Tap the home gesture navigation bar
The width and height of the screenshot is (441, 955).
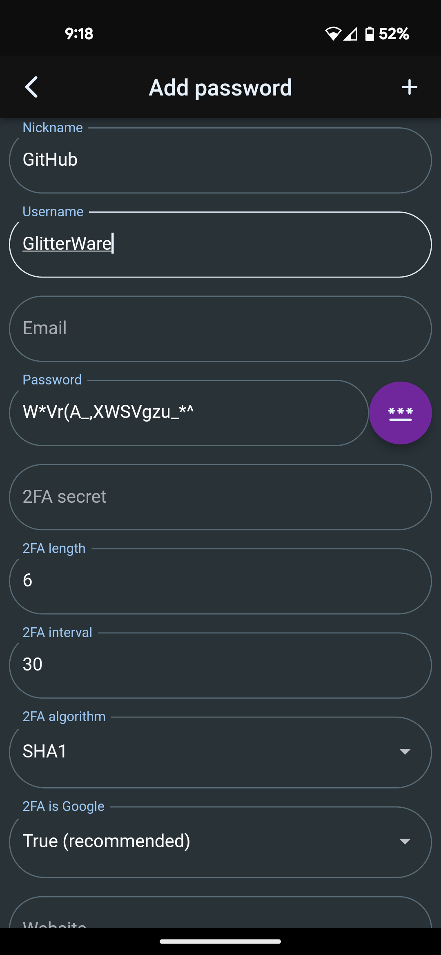tap(220, 942)
